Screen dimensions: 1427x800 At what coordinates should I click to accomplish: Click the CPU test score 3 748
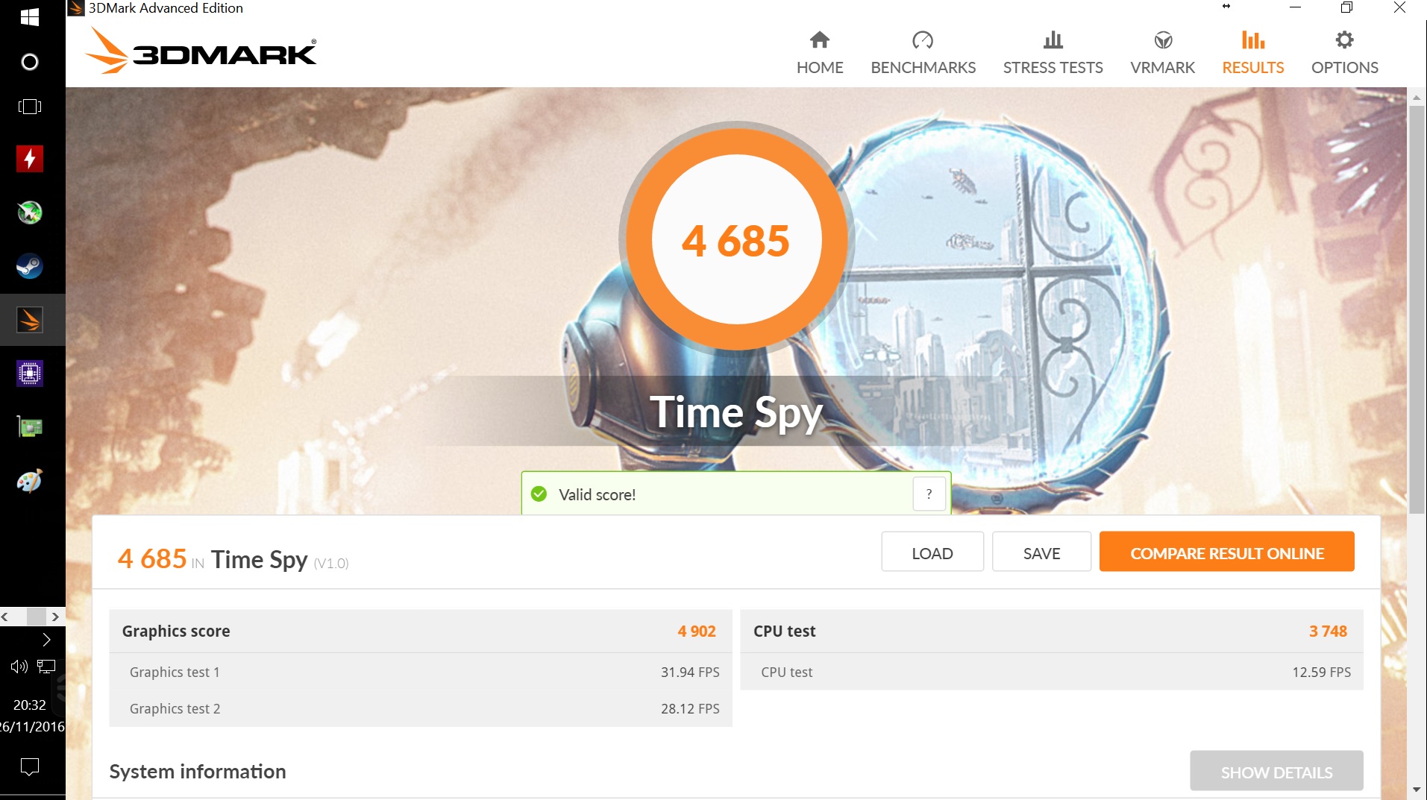(x=1328, y=631)
